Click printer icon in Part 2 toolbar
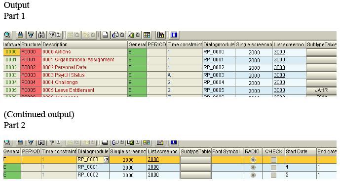Image resolution: width=340 pixels, height=181 pixels. [105, 142]
